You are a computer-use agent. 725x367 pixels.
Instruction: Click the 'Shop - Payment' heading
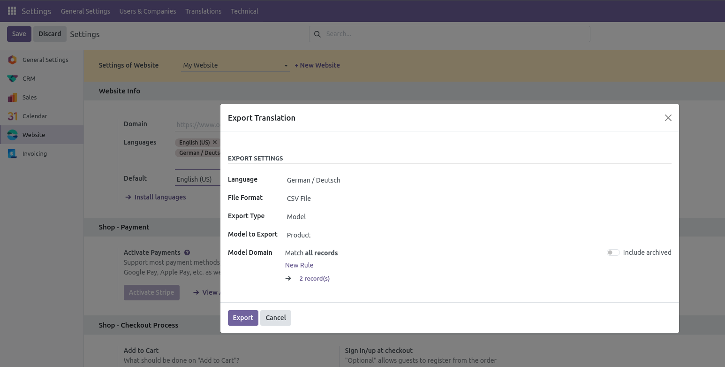click(124, 227)
